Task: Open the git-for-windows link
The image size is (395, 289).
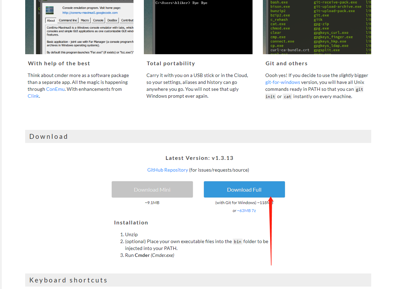Action: [283, 82]
